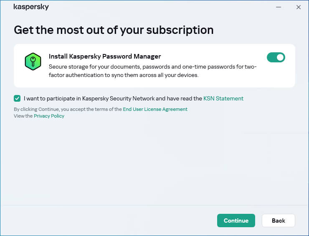Screen dimensions: 309x236
Task: Click the Password Manager description paragraph
Action: 152,71
